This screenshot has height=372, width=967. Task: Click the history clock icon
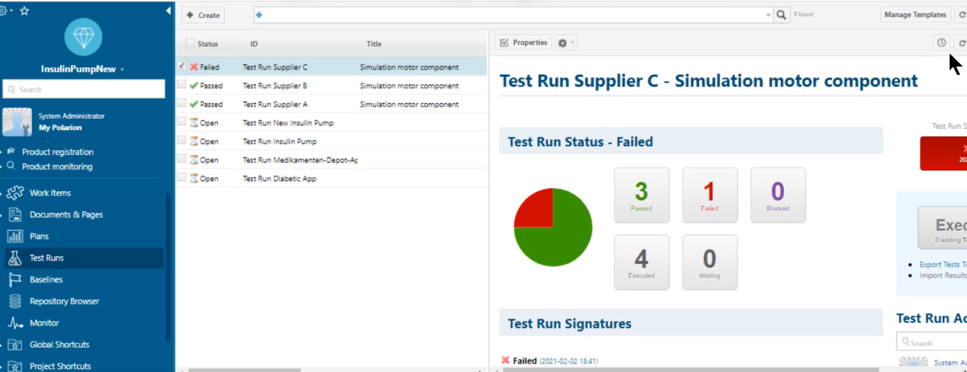click(x=941, y=43)
